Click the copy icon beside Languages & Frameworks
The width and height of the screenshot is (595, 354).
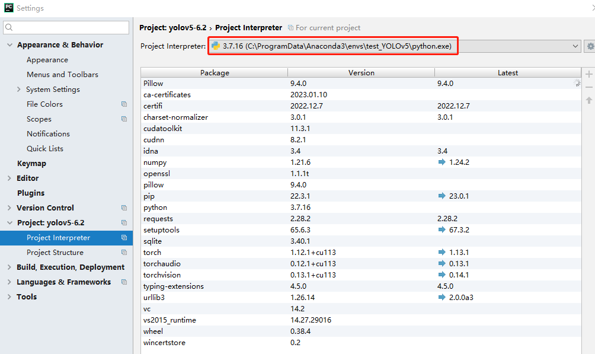point(124,282)
